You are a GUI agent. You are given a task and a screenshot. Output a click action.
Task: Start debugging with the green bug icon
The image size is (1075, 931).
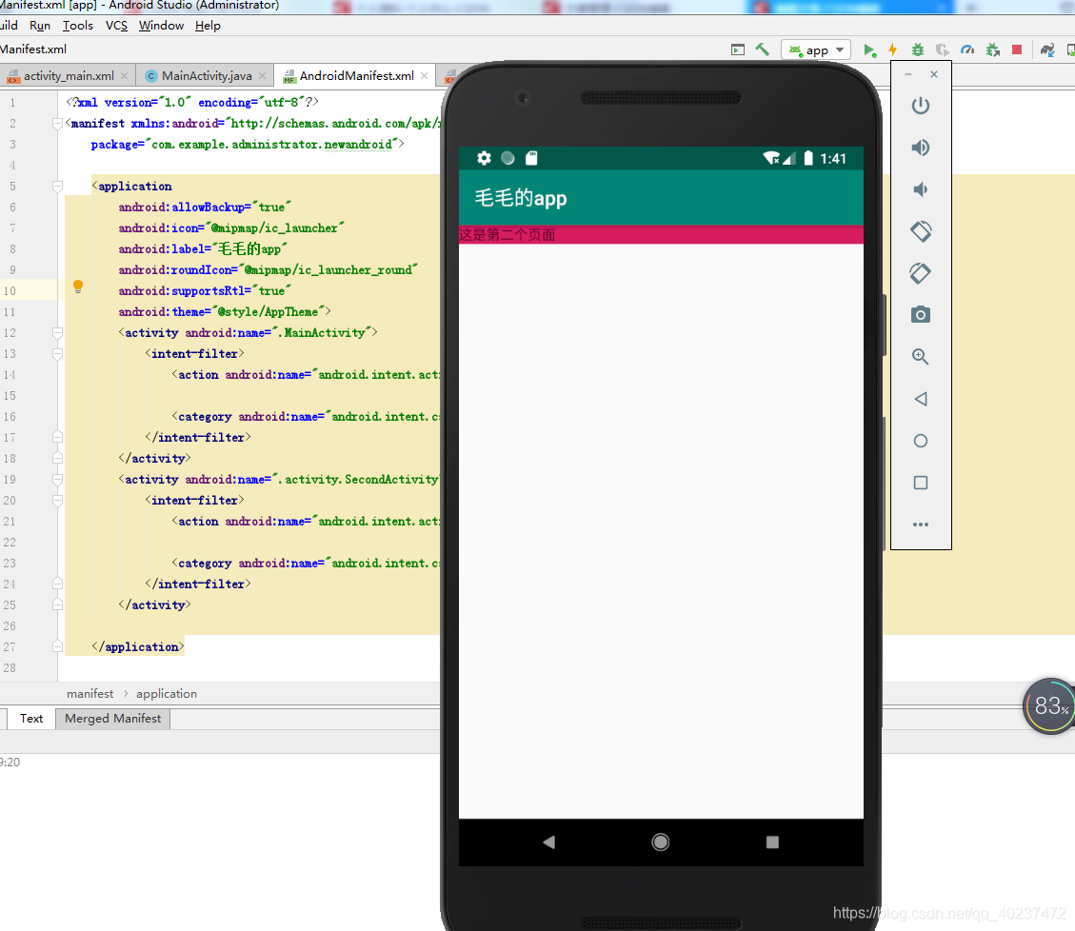click(917, 50)
